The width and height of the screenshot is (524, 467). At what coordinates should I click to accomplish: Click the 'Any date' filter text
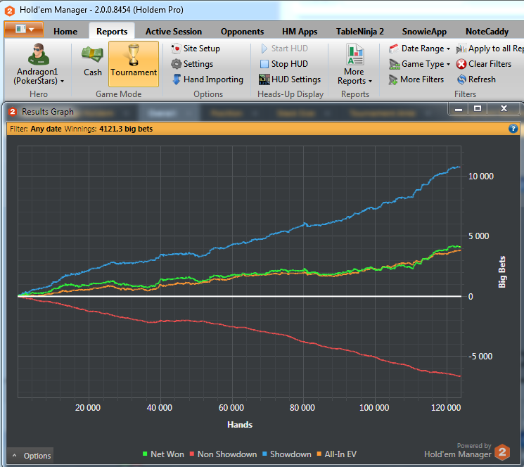tap(46, 129)
